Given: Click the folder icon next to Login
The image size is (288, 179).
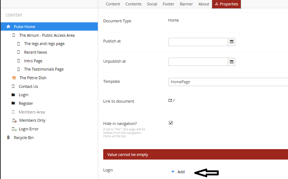Looking at the screenshot, I should click(x=14, y=95).
